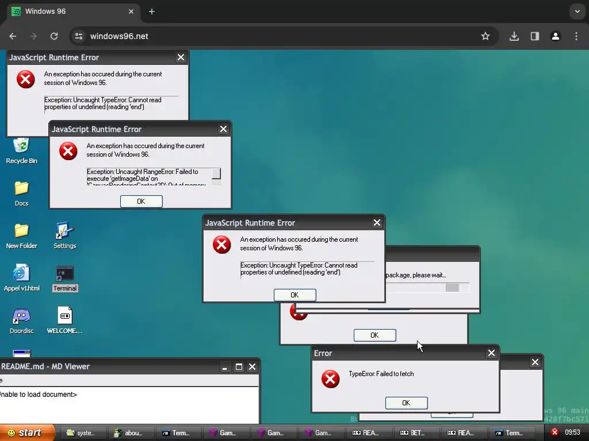Go back in the browser

pyautogui.click(x=13, y=36)
